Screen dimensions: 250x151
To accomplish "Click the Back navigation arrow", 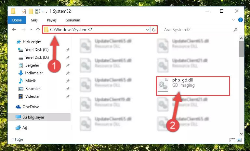I will click(14, 30).
